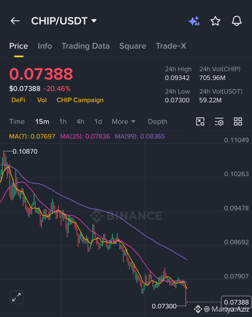Click the MA(99): 0.08365 indicator label

140,136
